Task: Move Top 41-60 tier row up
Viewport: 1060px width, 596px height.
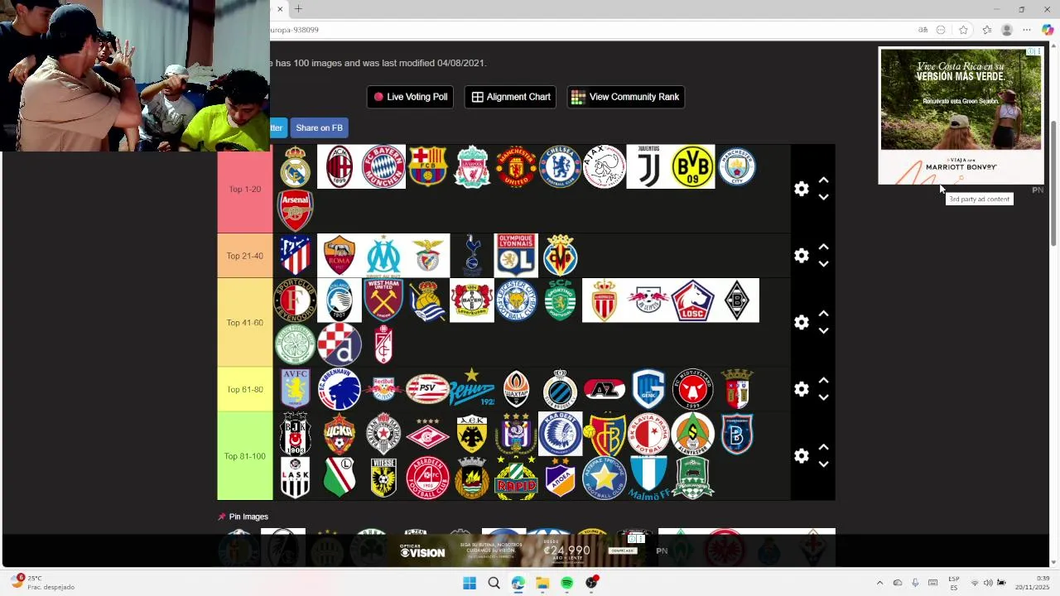Action: pyautogui.click(x=823, y=314)
